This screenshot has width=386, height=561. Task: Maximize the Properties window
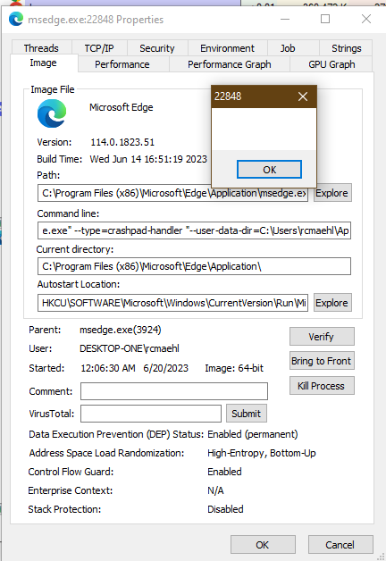[x=325, y=19]
